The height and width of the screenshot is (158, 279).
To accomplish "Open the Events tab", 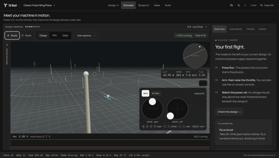I will pos(263,29).
